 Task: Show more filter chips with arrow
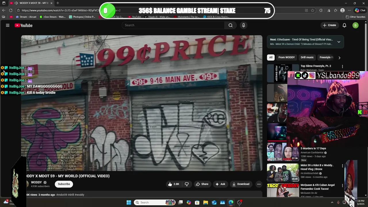339,57
